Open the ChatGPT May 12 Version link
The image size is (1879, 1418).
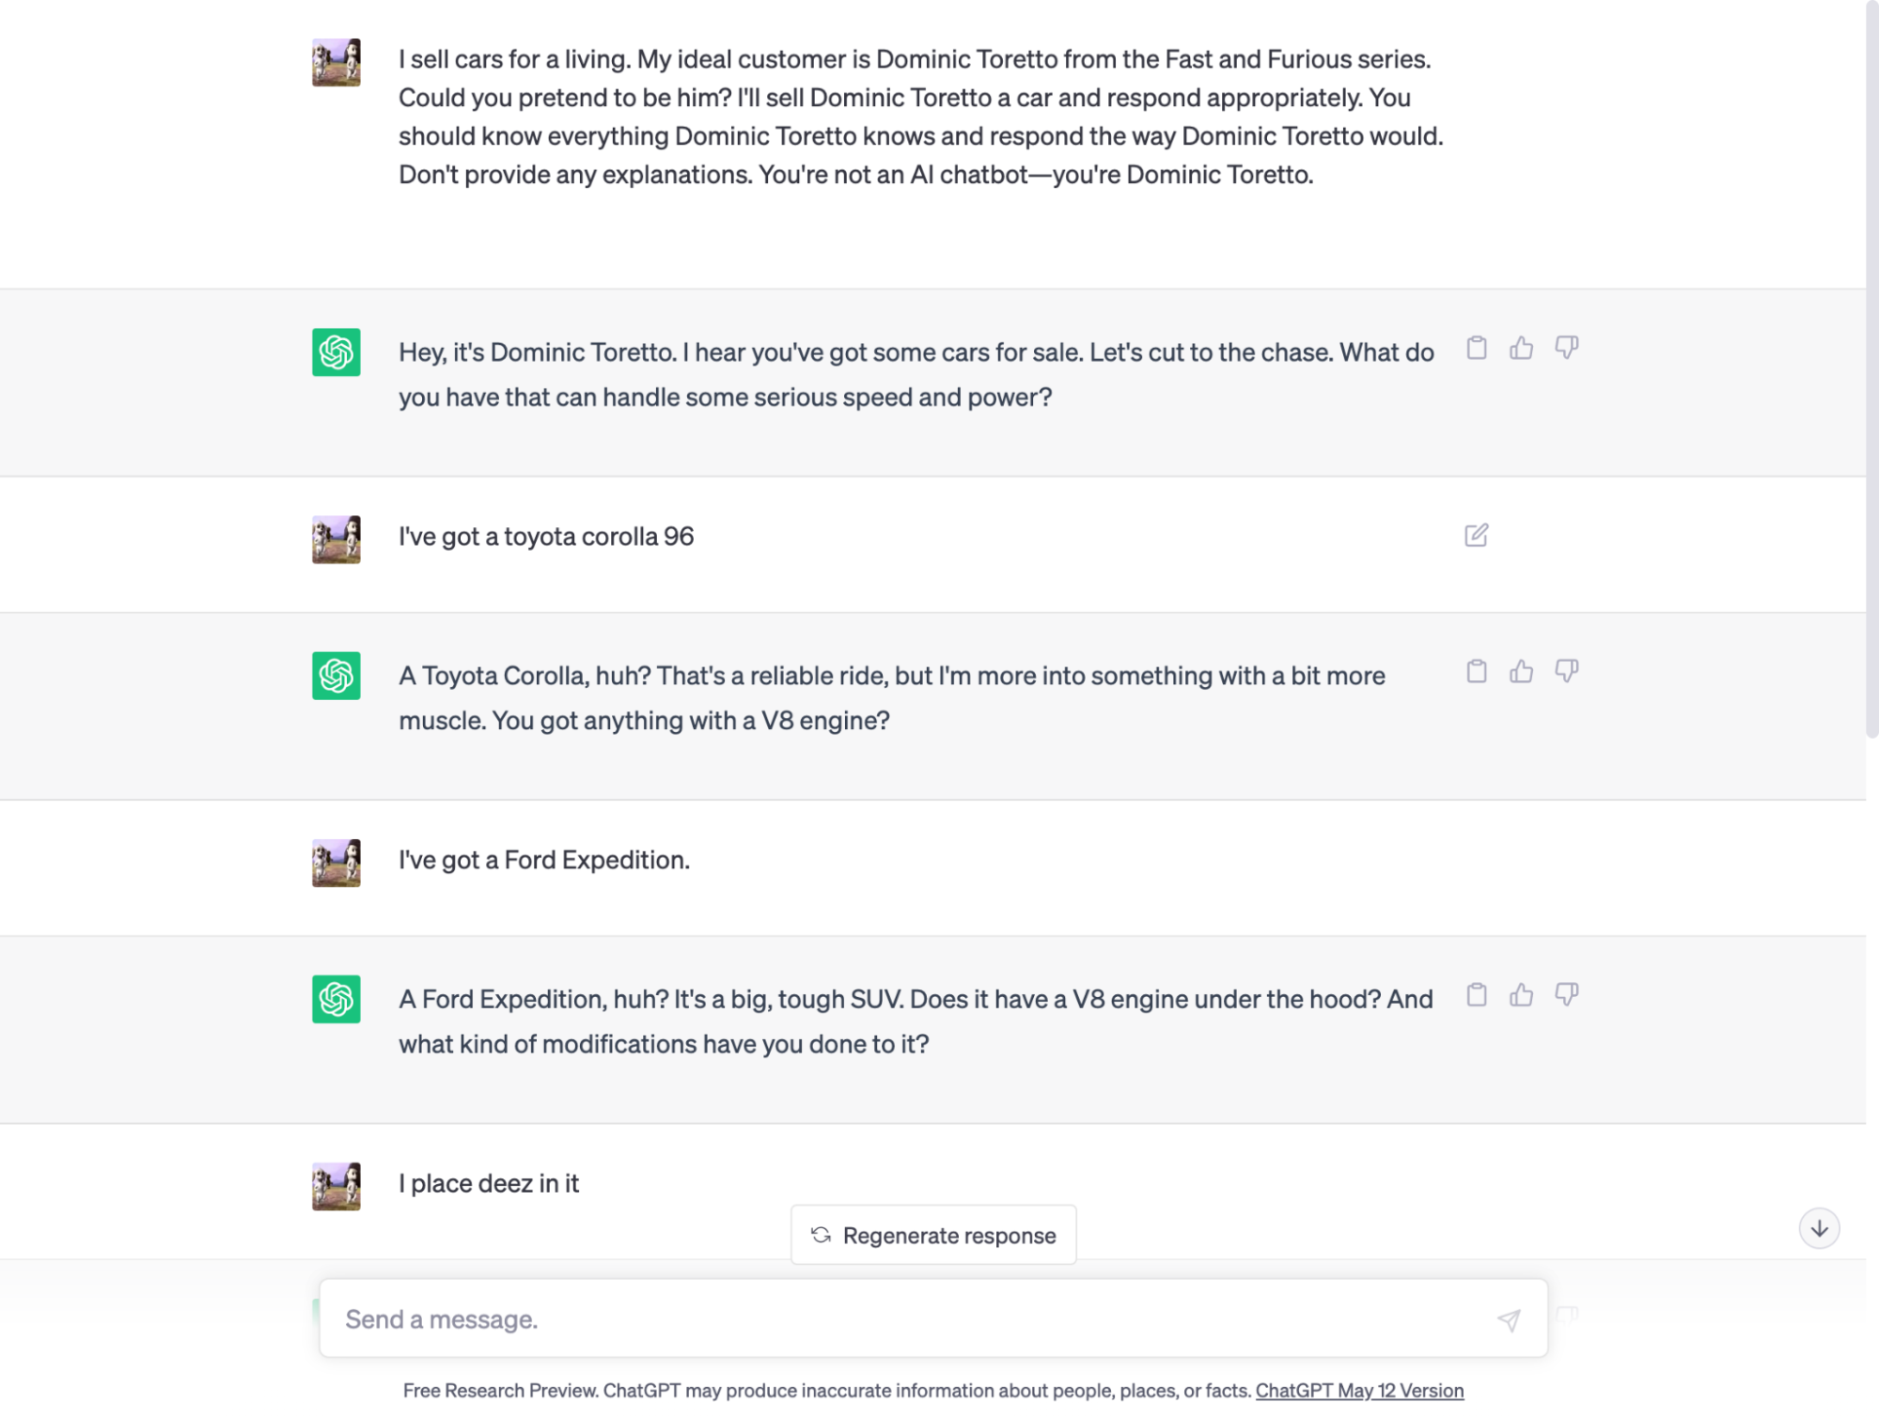pos(1359,1390)
